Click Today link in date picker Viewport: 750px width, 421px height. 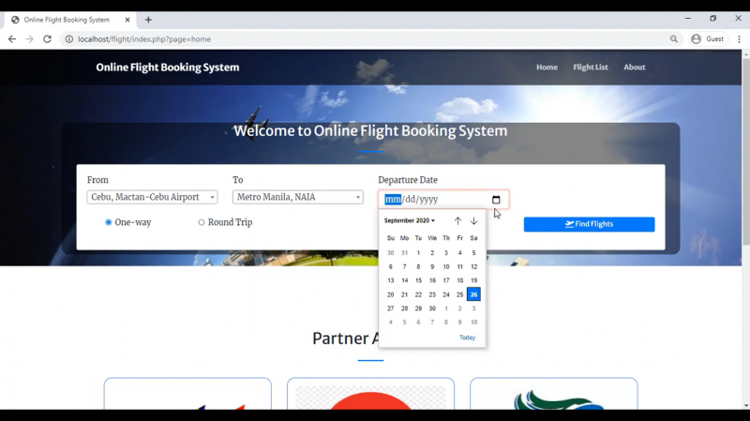pos(467,338)
